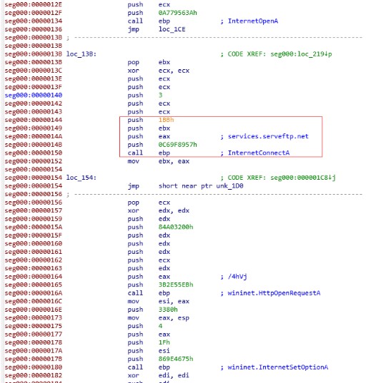
Task: Click the "wininet.HttpOpenRequestA" comment
Action: [274, 293]
